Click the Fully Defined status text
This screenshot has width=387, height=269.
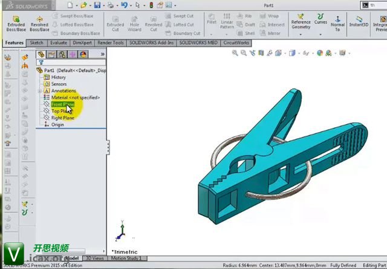[x=343, y=265]
